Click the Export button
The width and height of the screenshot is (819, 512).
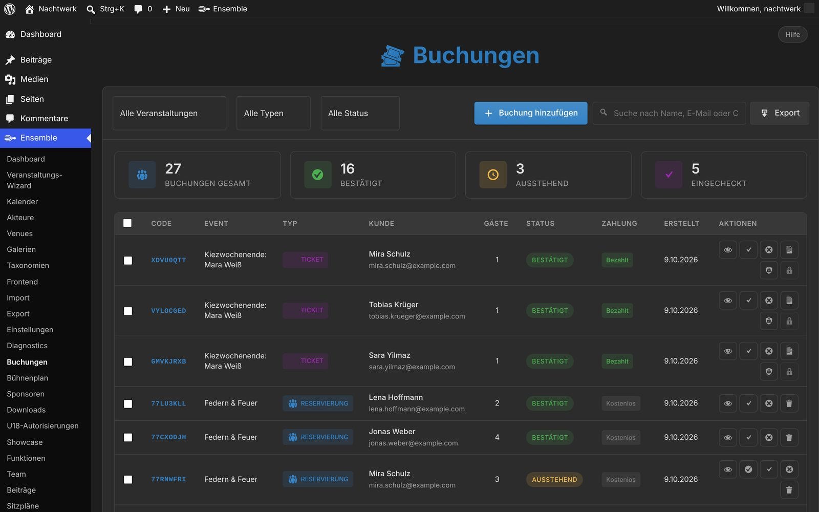[780, 113]
